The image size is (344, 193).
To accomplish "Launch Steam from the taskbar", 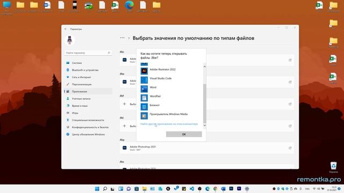I will pyautogui.click(x=176, y=188).
